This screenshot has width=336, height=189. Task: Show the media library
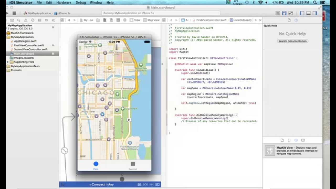303,140
